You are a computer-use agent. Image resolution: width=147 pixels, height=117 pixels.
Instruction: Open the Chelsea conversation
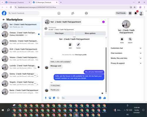tap(21, 34)
